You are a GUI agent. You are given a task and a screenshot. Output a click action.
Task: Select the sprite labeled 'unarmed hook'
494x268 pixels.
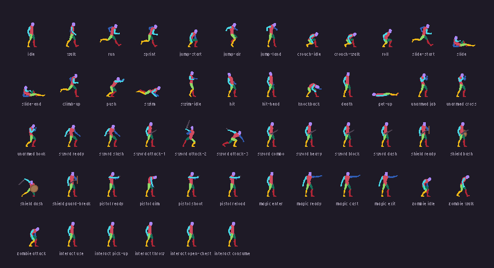pos(32,136)
